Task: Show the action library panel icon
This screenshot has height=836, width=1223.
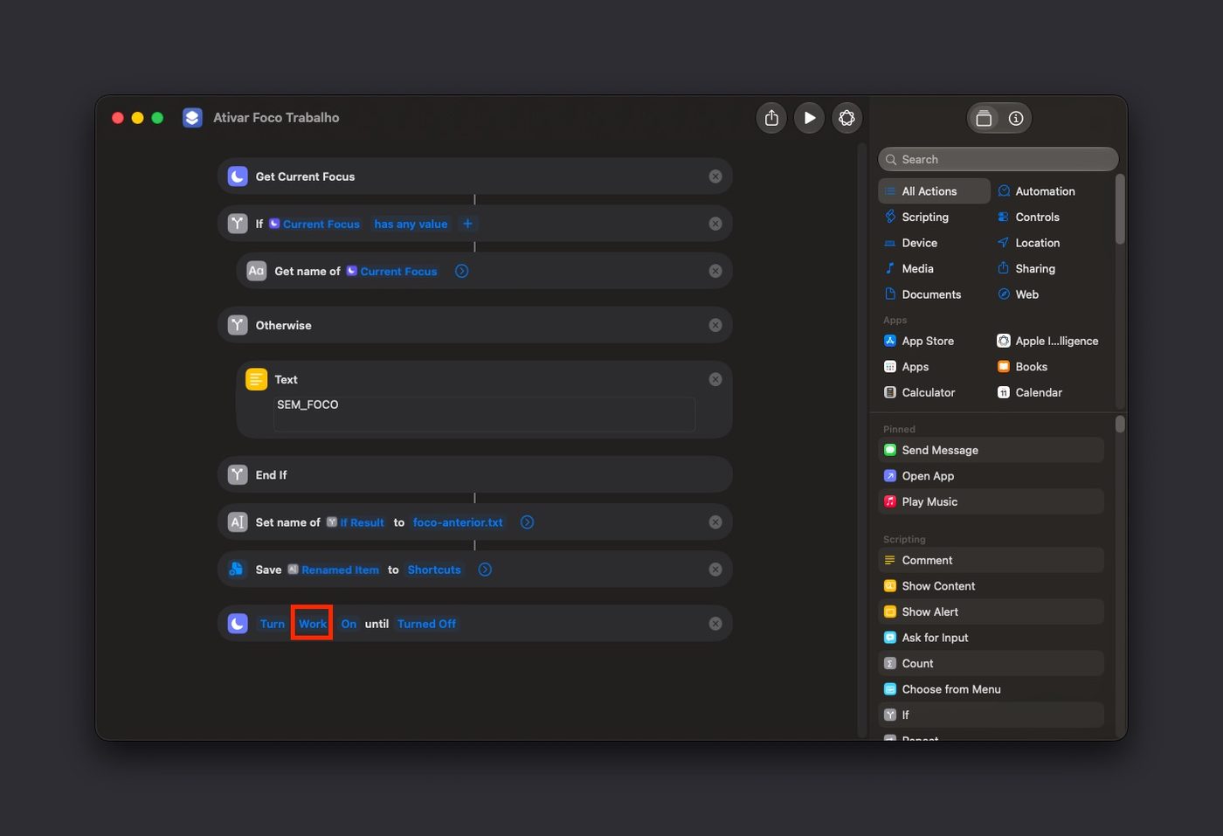Action: 984,118
